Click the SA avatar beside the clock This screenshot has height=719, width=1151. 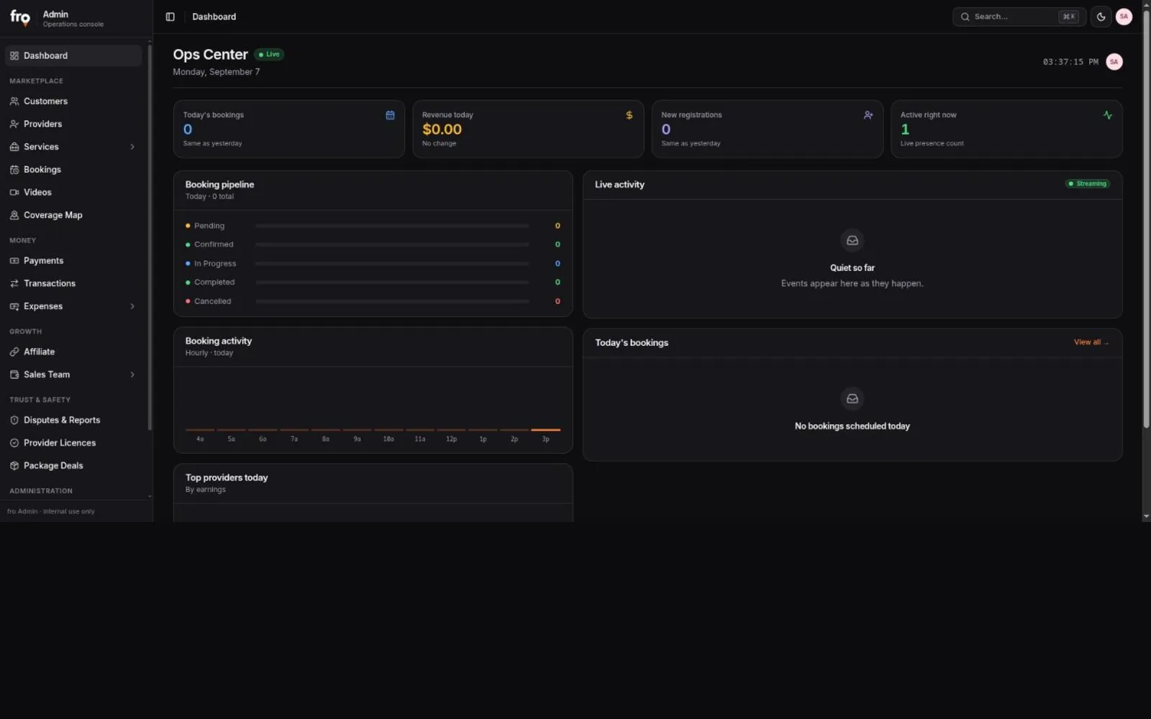pyautogui.click(x=1114, y=62)
